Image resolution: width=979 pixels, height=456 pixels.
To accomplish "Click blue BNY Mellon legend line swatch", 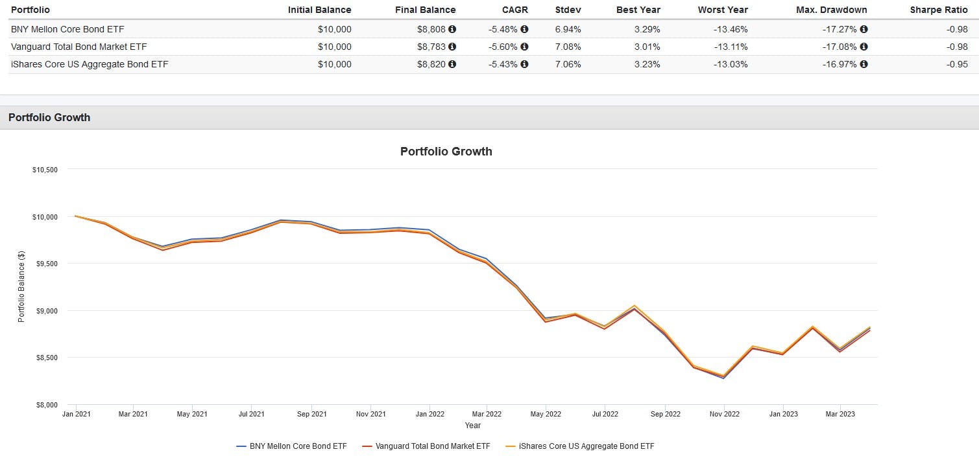I will coord(241,446).
